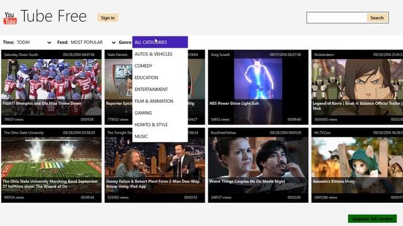Viewport: 403px width, 226px height.
Task: Click the YouTube logo icon
Action: click(x=10, y=18)
